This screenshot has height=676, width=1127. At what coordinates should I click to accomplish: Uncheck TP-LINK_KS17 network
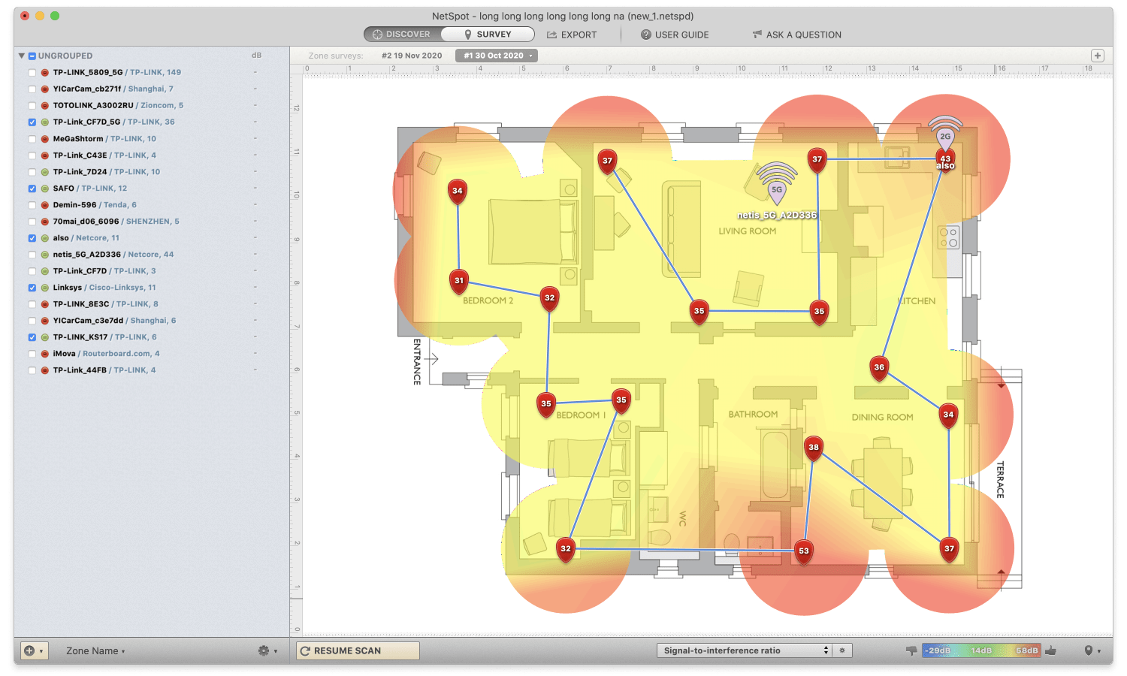coord(32,337)
